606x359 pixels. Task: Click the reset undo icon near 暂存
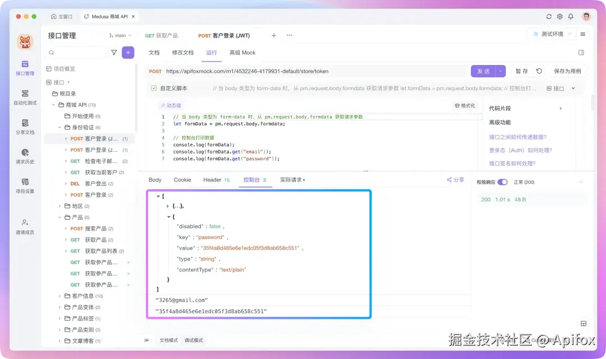pyautogui.click(x=539, y=71)
